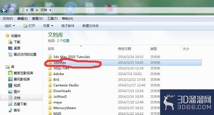Open 桌面 in favorites sidebar
214x115 pixels.
pos(17,48)
